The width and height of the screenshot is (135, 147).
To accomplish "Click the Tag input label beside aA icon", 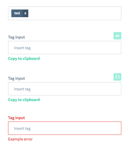I will (x=16, y=37).
